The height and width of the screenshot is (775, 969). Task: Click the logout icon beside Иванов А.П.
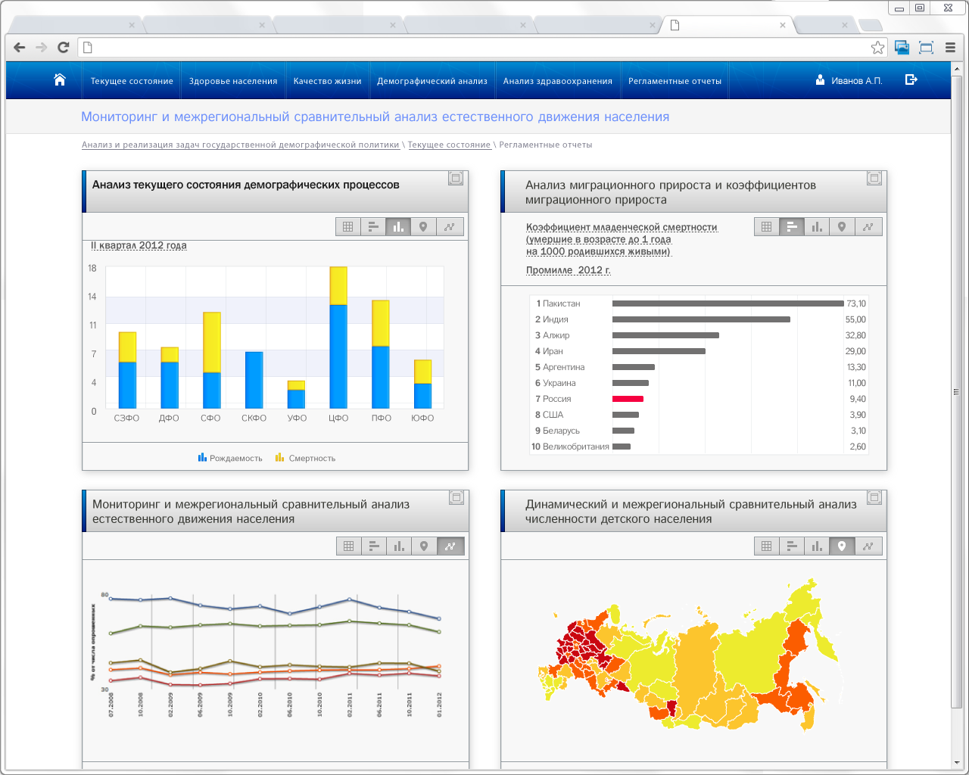coord(911,79)
